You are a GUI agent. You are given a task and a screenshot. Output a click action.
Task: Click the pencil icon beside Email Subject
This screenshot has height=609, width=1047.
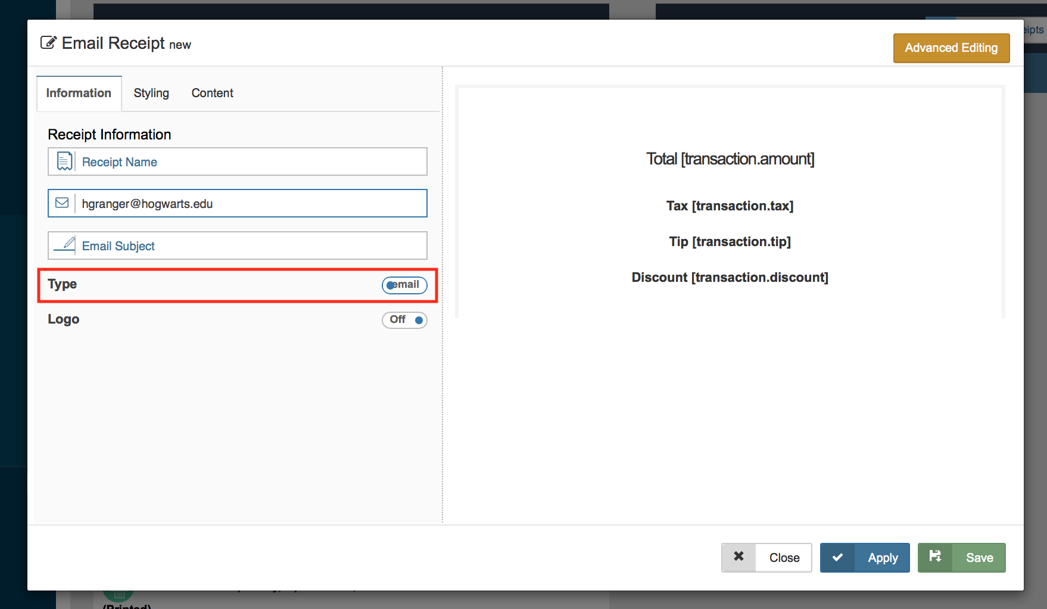[64, 245]
